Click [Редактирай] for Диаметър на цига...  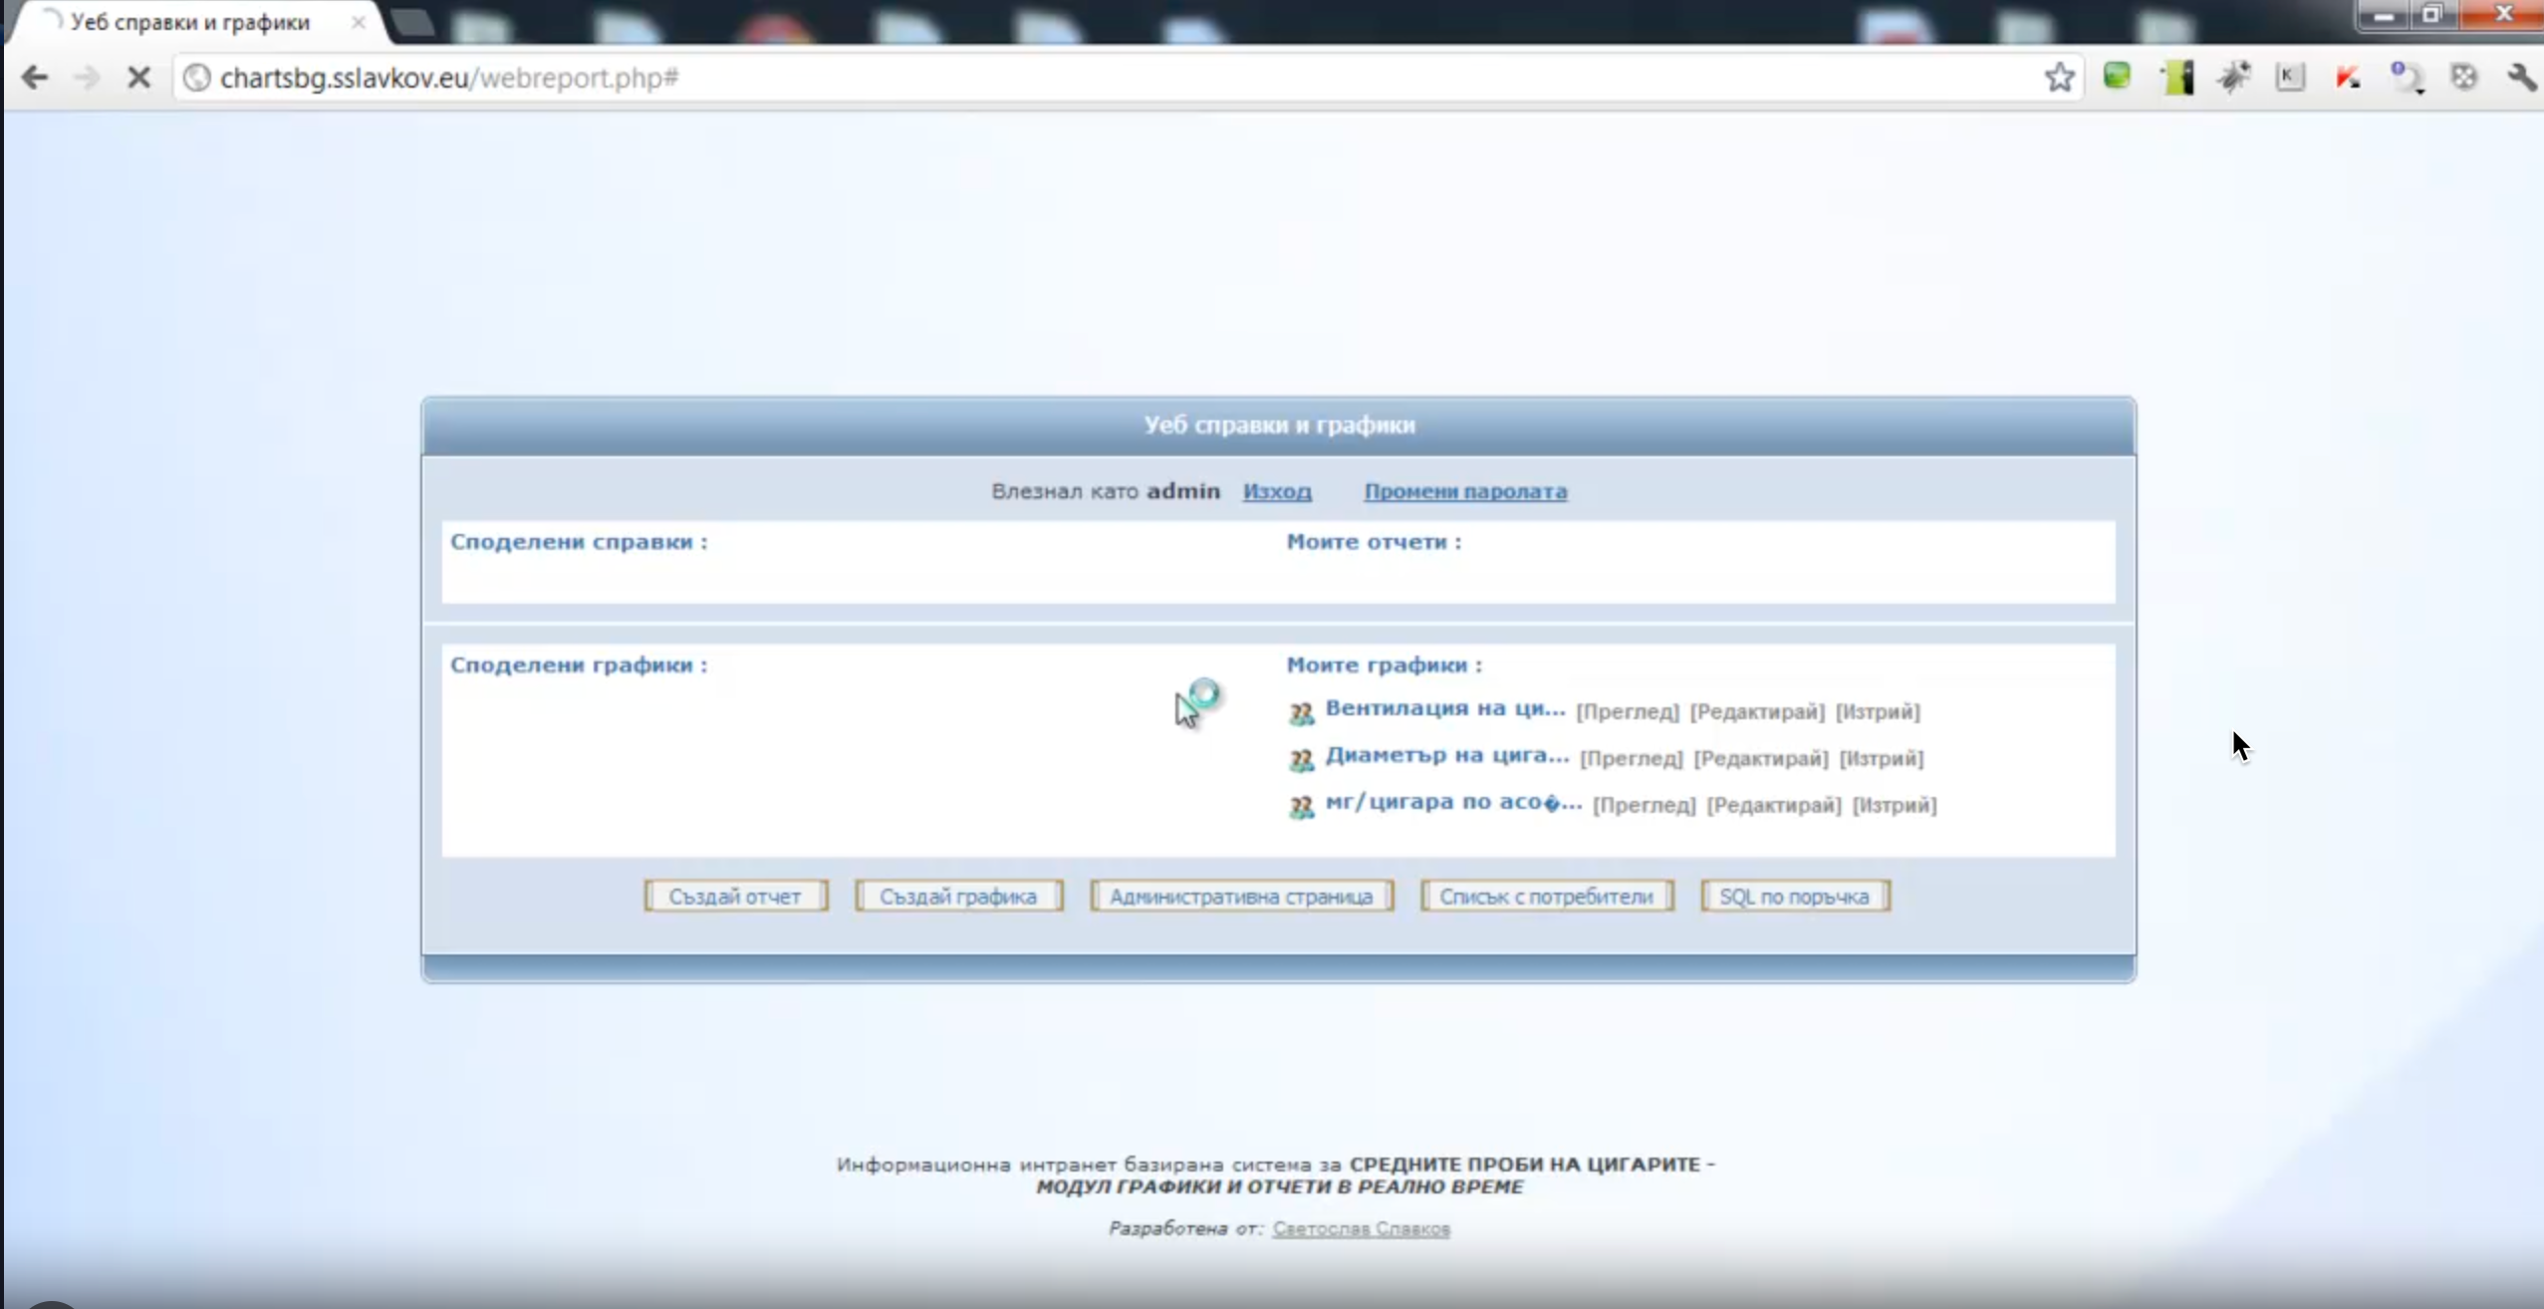pyautogui.click(x=1761, y=758)
